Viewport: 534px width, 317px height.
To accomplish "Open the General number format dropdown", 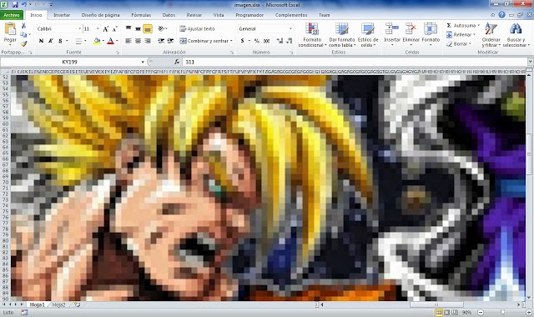I will (x=290, y=29).
